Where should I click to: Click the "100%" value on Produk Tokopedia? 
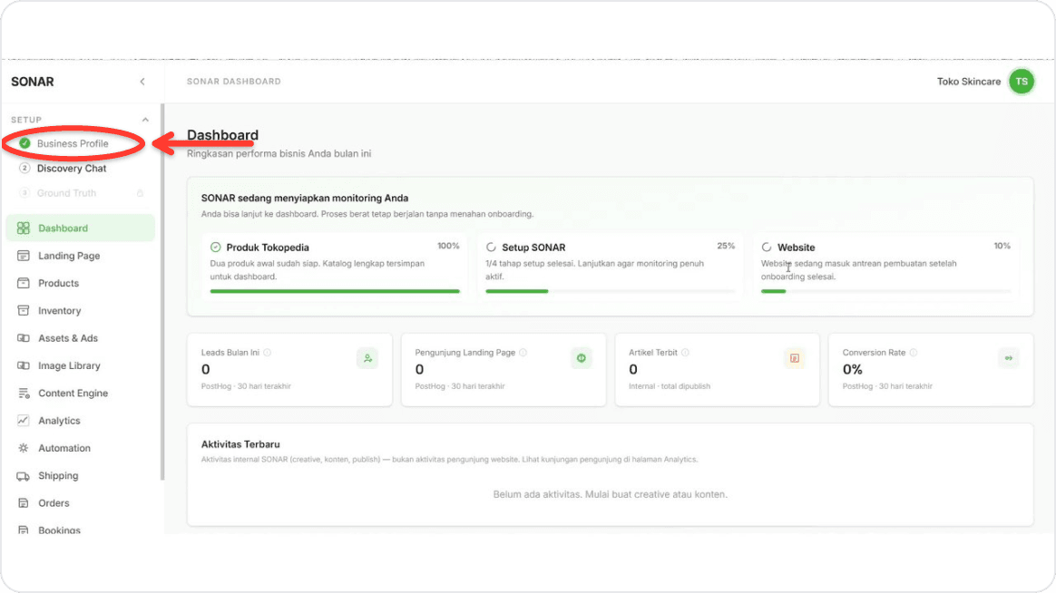click(x=448, y=247)
